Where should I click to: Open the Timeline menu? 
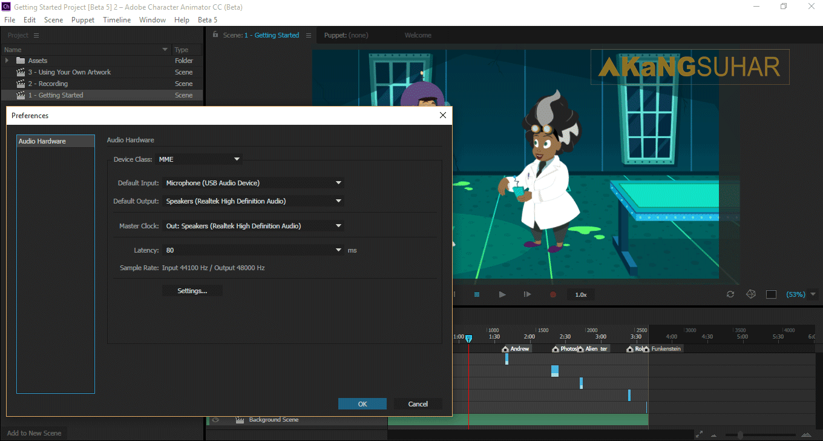click(x=117, y=20)
